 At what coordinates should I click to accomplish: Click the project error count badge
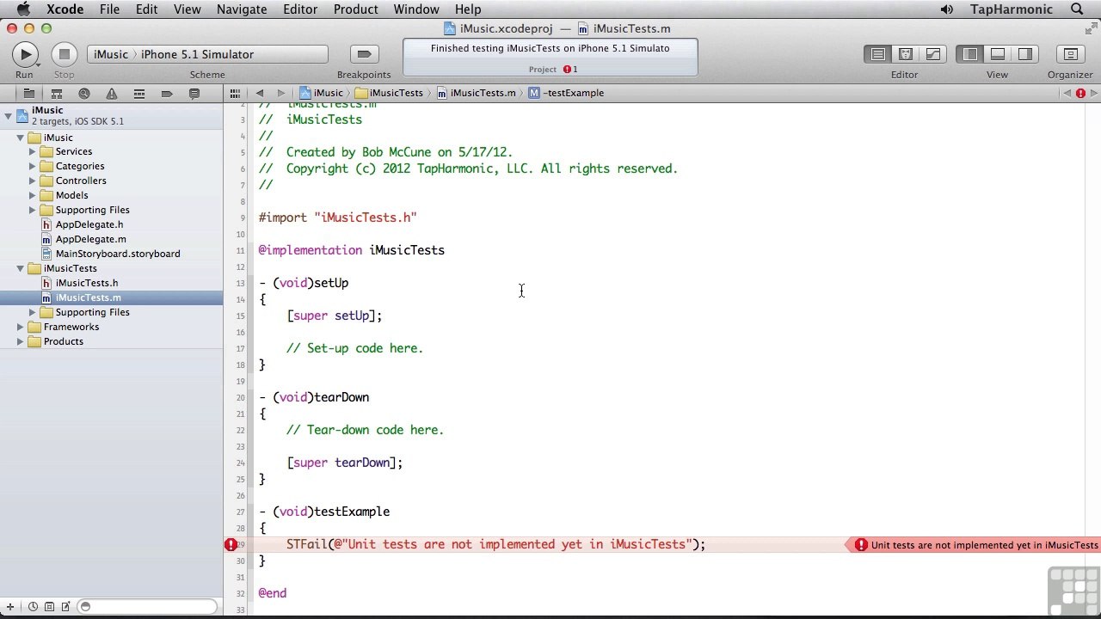coord(570,70)
